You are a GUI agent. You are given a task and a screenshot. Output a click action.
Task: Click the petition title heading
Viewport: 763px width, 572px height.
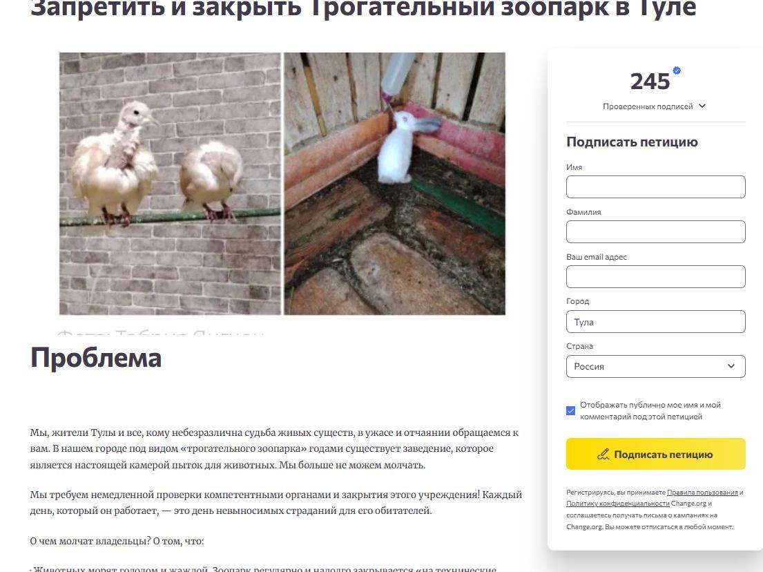[x=363, y=8]
